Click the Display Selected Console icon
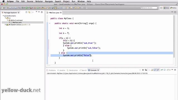Image resolution: width=178 pixels, height=100 pixels. (x=165, y=70)
